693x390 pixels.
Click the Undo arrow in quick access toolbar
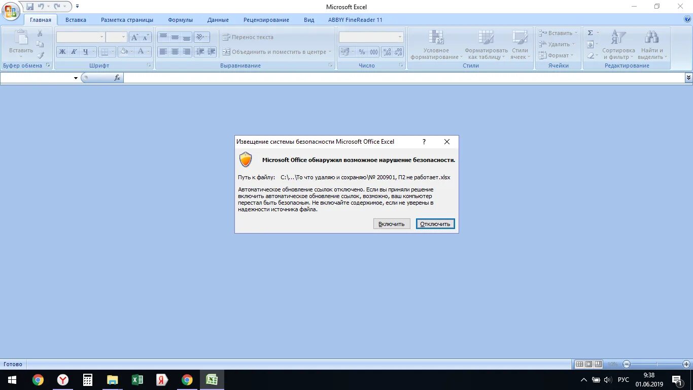(x=41, y=7)
